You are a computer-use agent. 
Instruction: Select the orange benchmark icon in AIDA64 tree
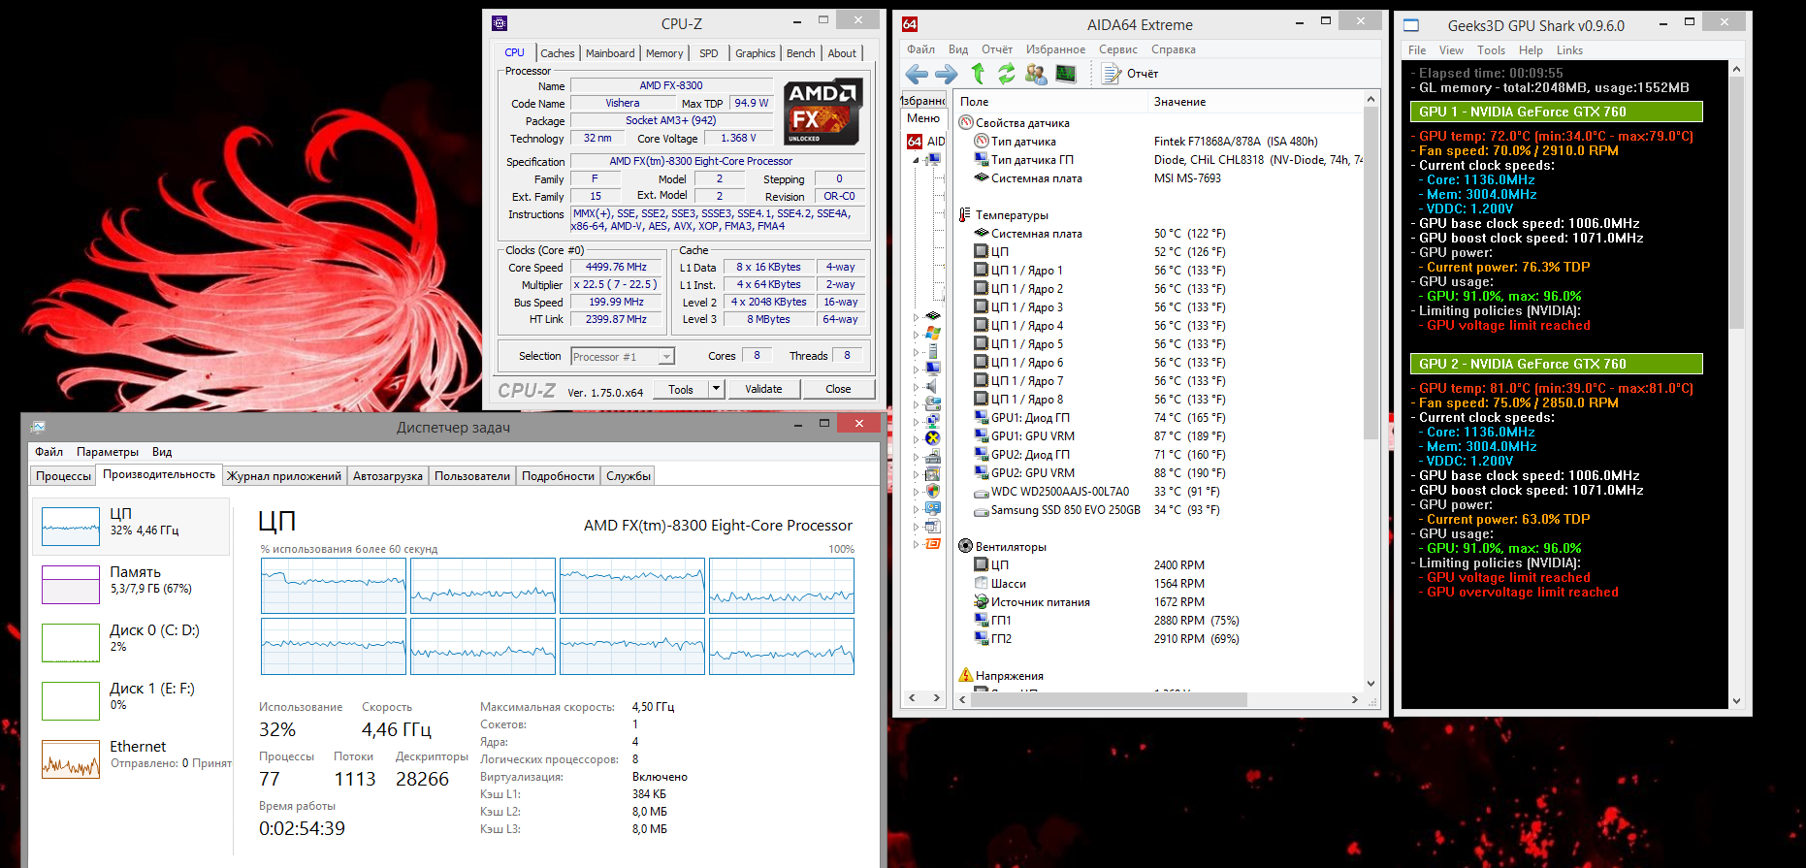(x=933, y=544)
